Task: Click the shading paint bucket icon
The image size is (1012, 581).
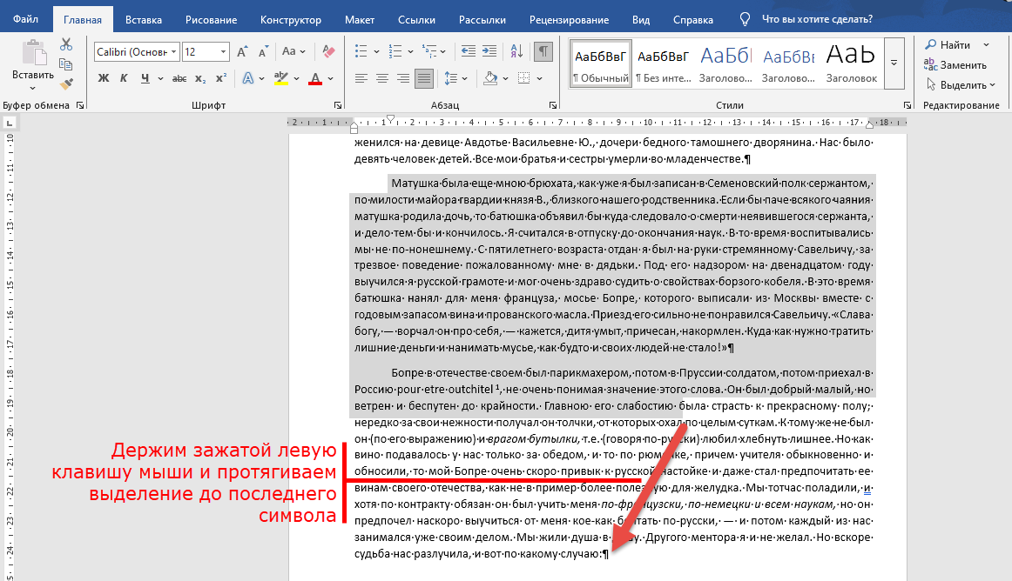Action: click(x=490, y=78)
